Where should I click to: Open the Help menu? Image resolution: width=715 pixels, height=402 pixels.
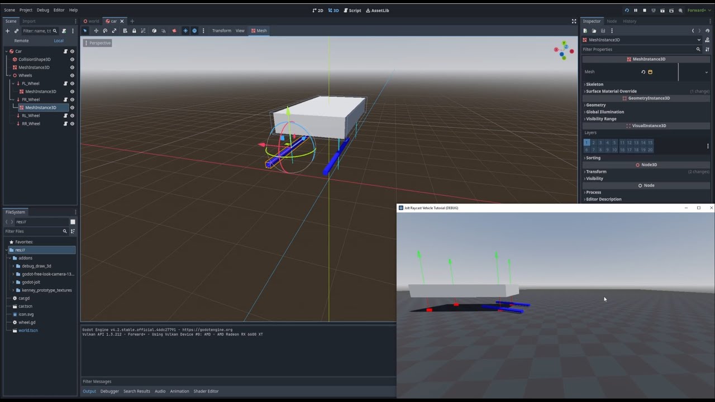(x=73, y=10)
